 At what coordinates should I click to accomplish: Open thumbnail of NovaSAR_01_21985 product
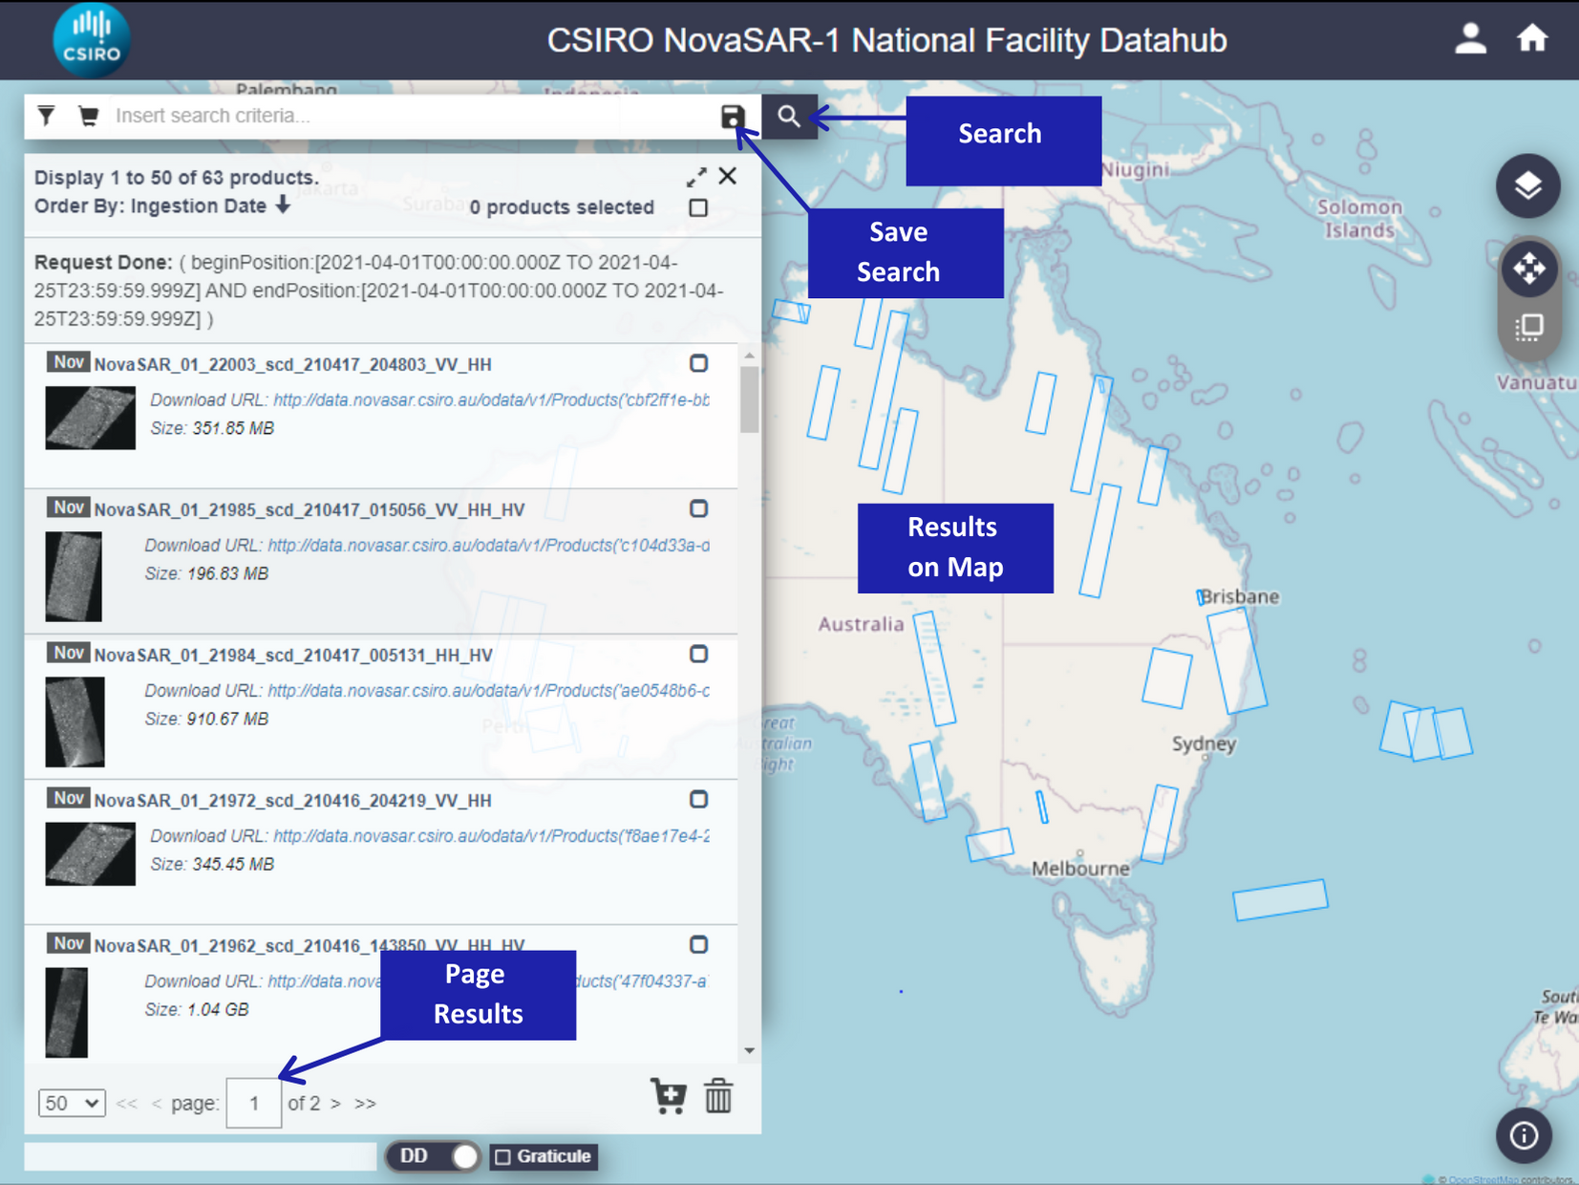tap(74, 576)
